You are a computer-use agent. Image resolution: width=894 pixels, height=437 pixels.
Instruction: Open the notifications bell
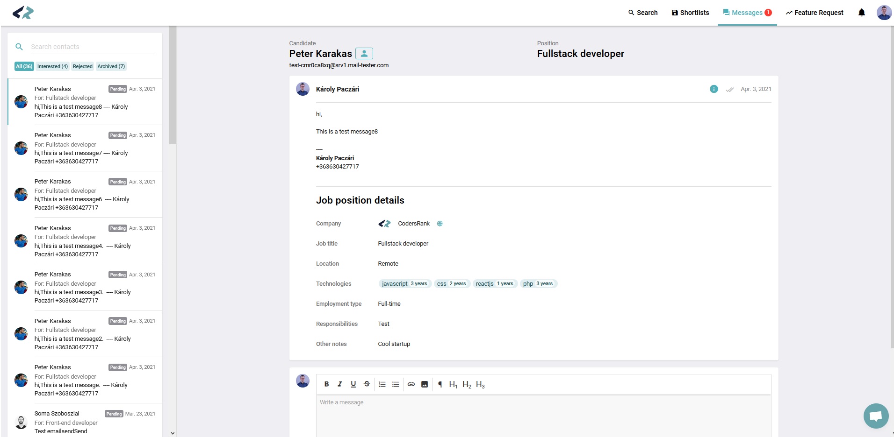(862, 13)
